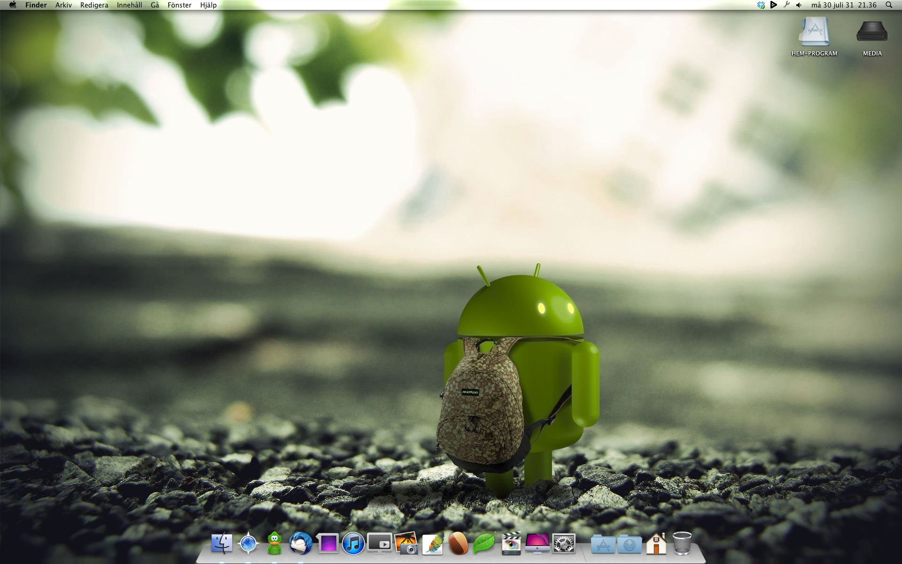Open the purple square app in Dock
The image size is (902, 564).
327,543
